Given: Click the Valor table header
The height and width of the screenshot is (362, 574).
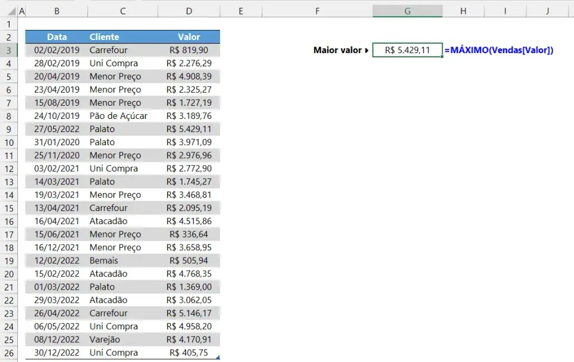Looking at the screenshot, I should click(189, 37).
